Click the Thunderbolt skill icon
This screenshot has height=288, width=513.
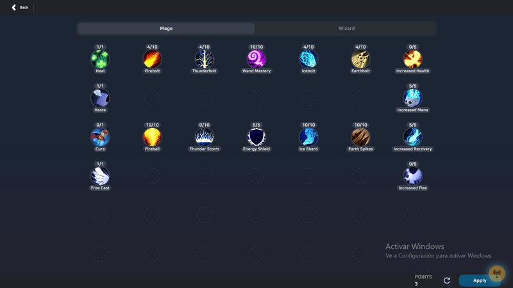click(204, 60)
